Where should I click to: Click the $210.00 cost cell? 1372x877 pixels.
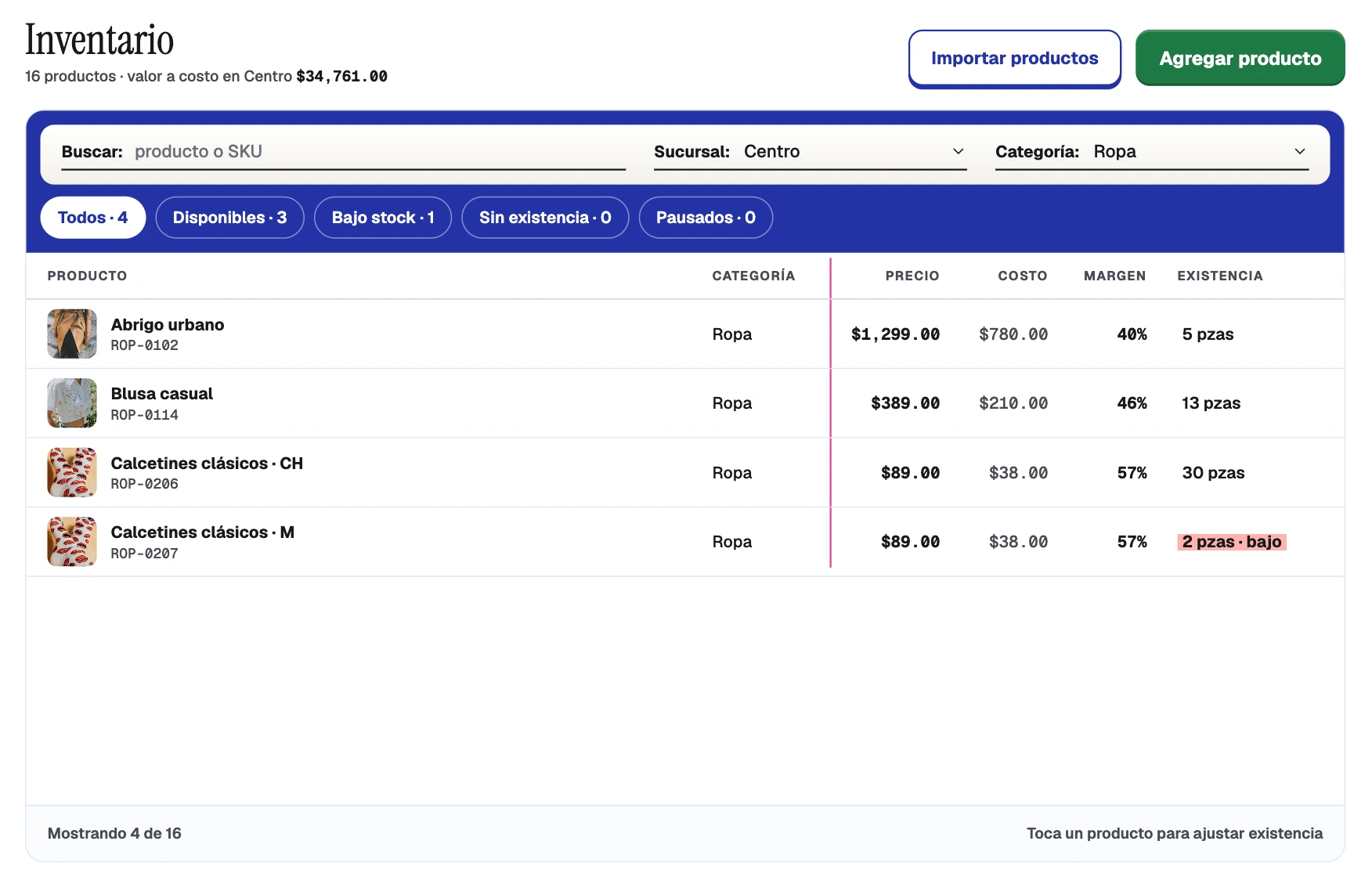(x=1013, y=403)
